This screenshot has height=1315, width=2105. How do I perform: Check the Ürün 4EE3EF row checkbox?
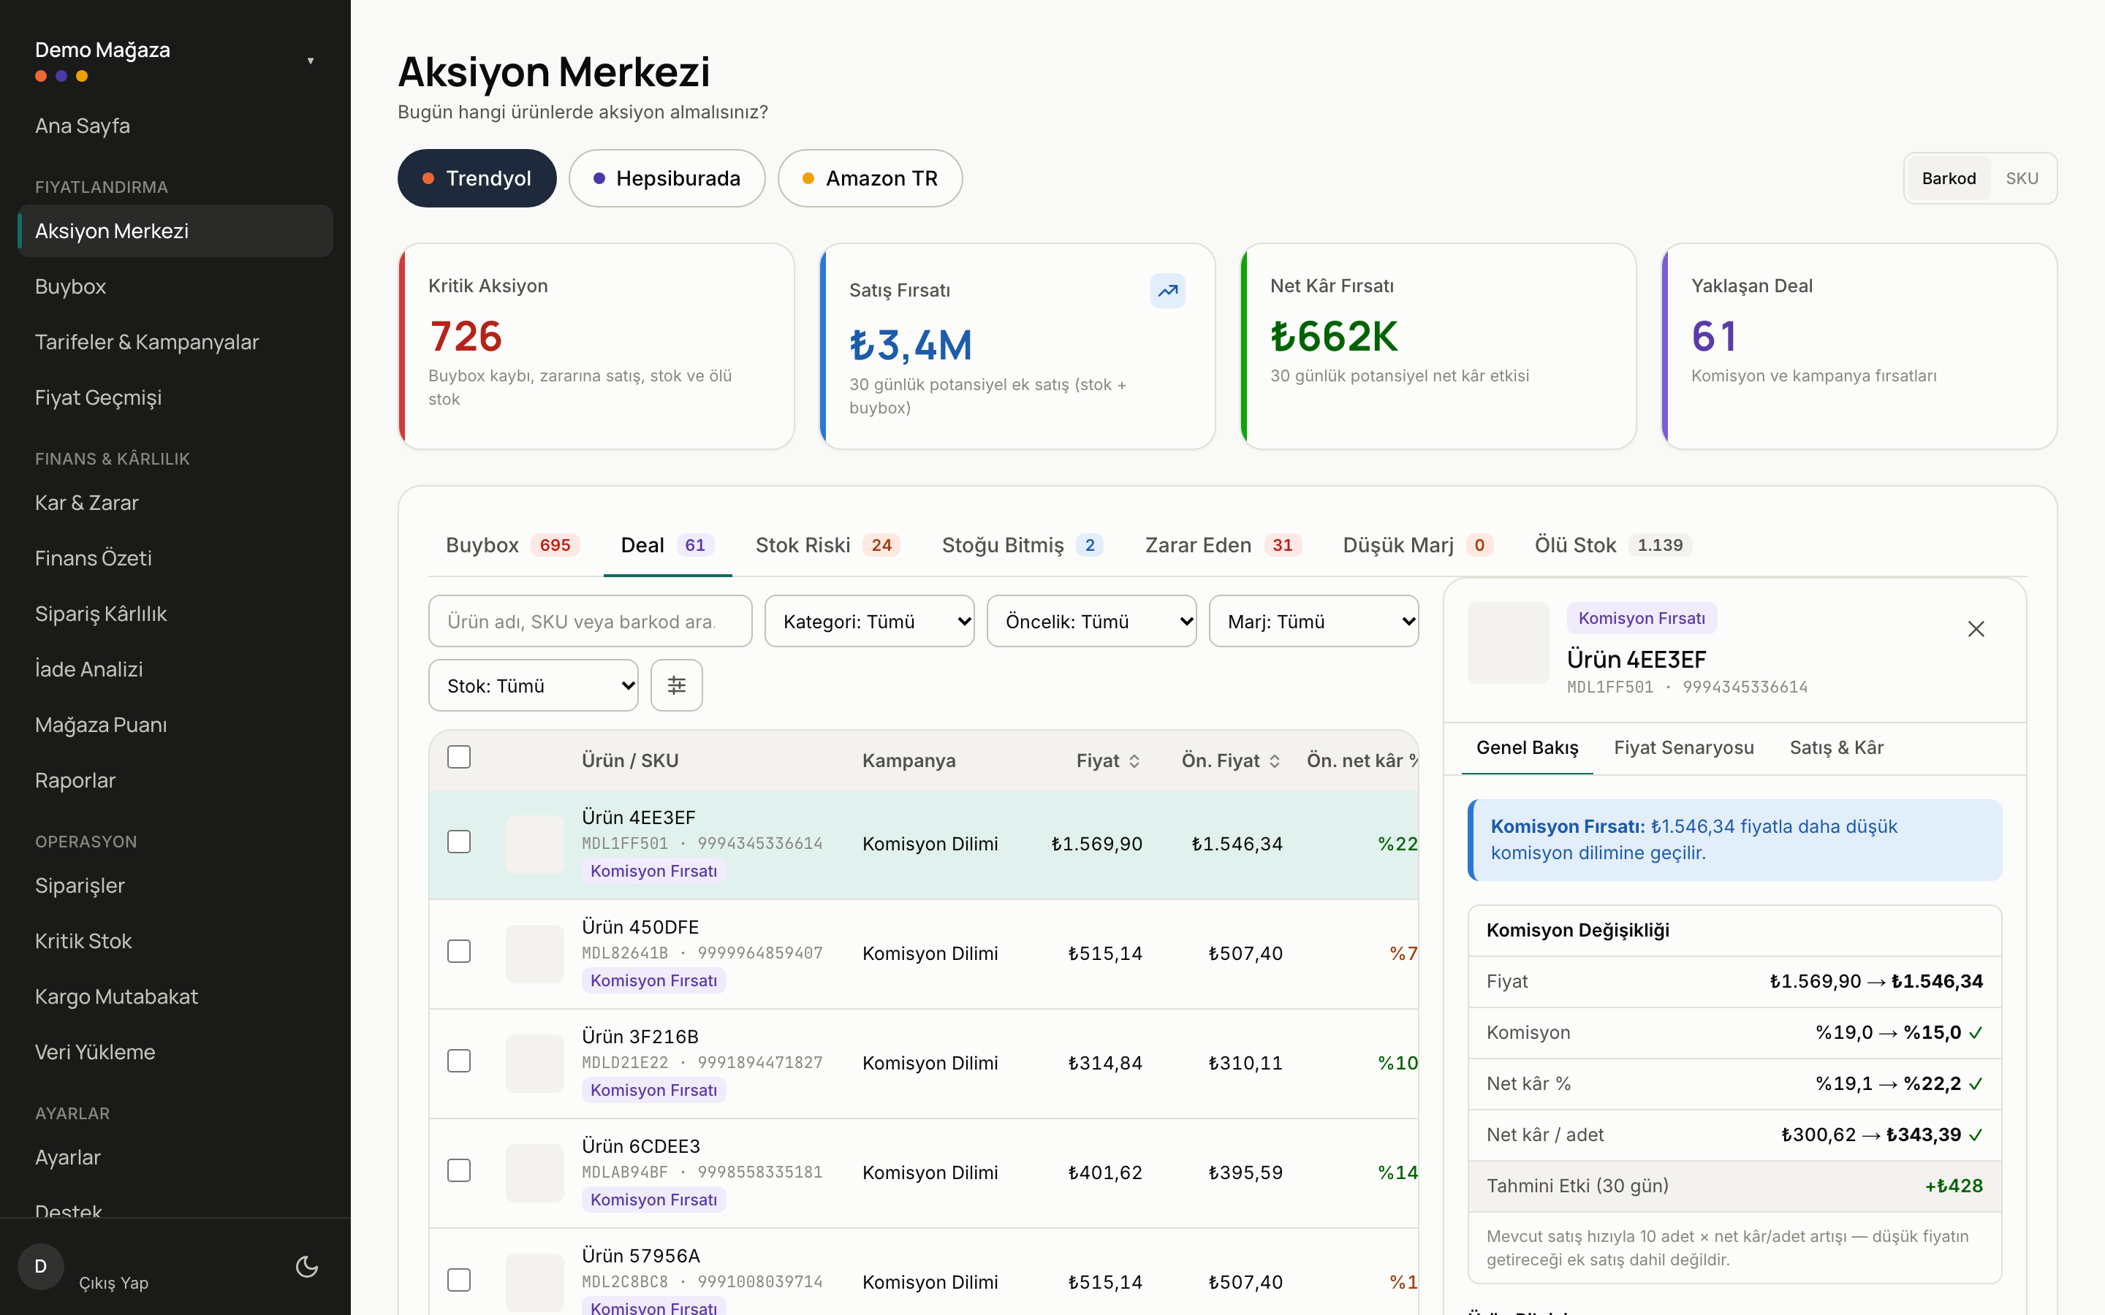coord(458,842)
